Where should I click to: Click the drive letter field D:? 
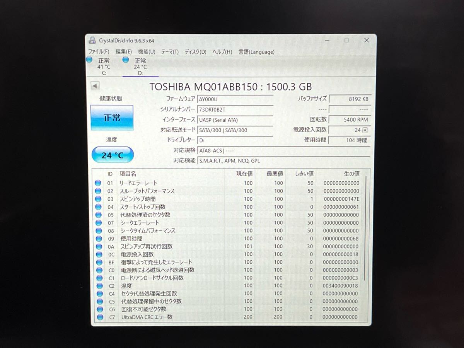click(x=235, y=140)
